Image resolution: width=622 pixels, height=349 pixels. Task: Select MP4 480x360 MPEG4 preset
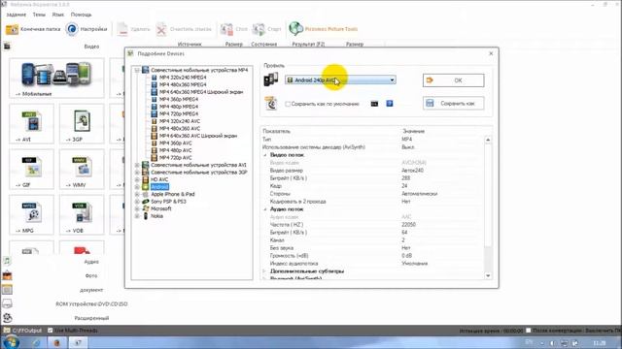pos(183,84)
